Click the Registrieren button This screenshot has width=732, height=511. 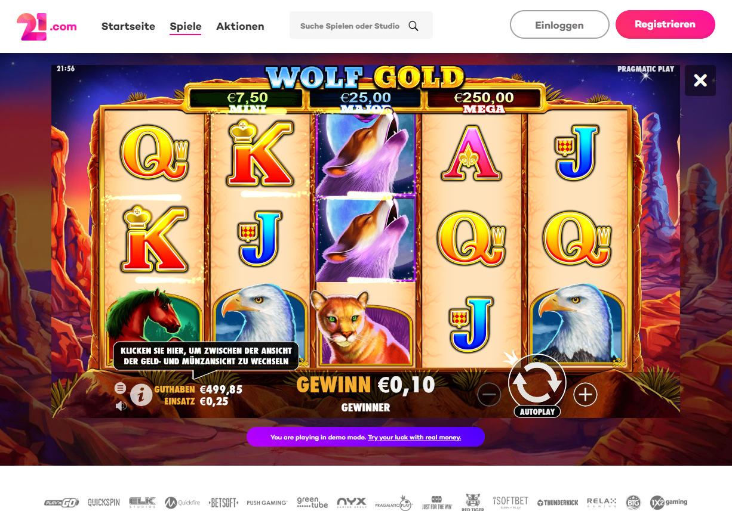tap(665, 24)
